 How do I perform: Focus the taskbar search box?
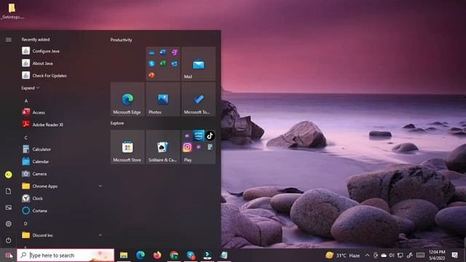(66, 255)
